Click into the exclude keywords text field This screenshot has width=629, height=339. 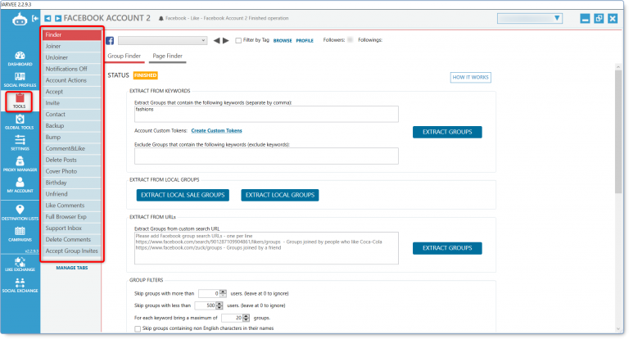tap(266, 156)
